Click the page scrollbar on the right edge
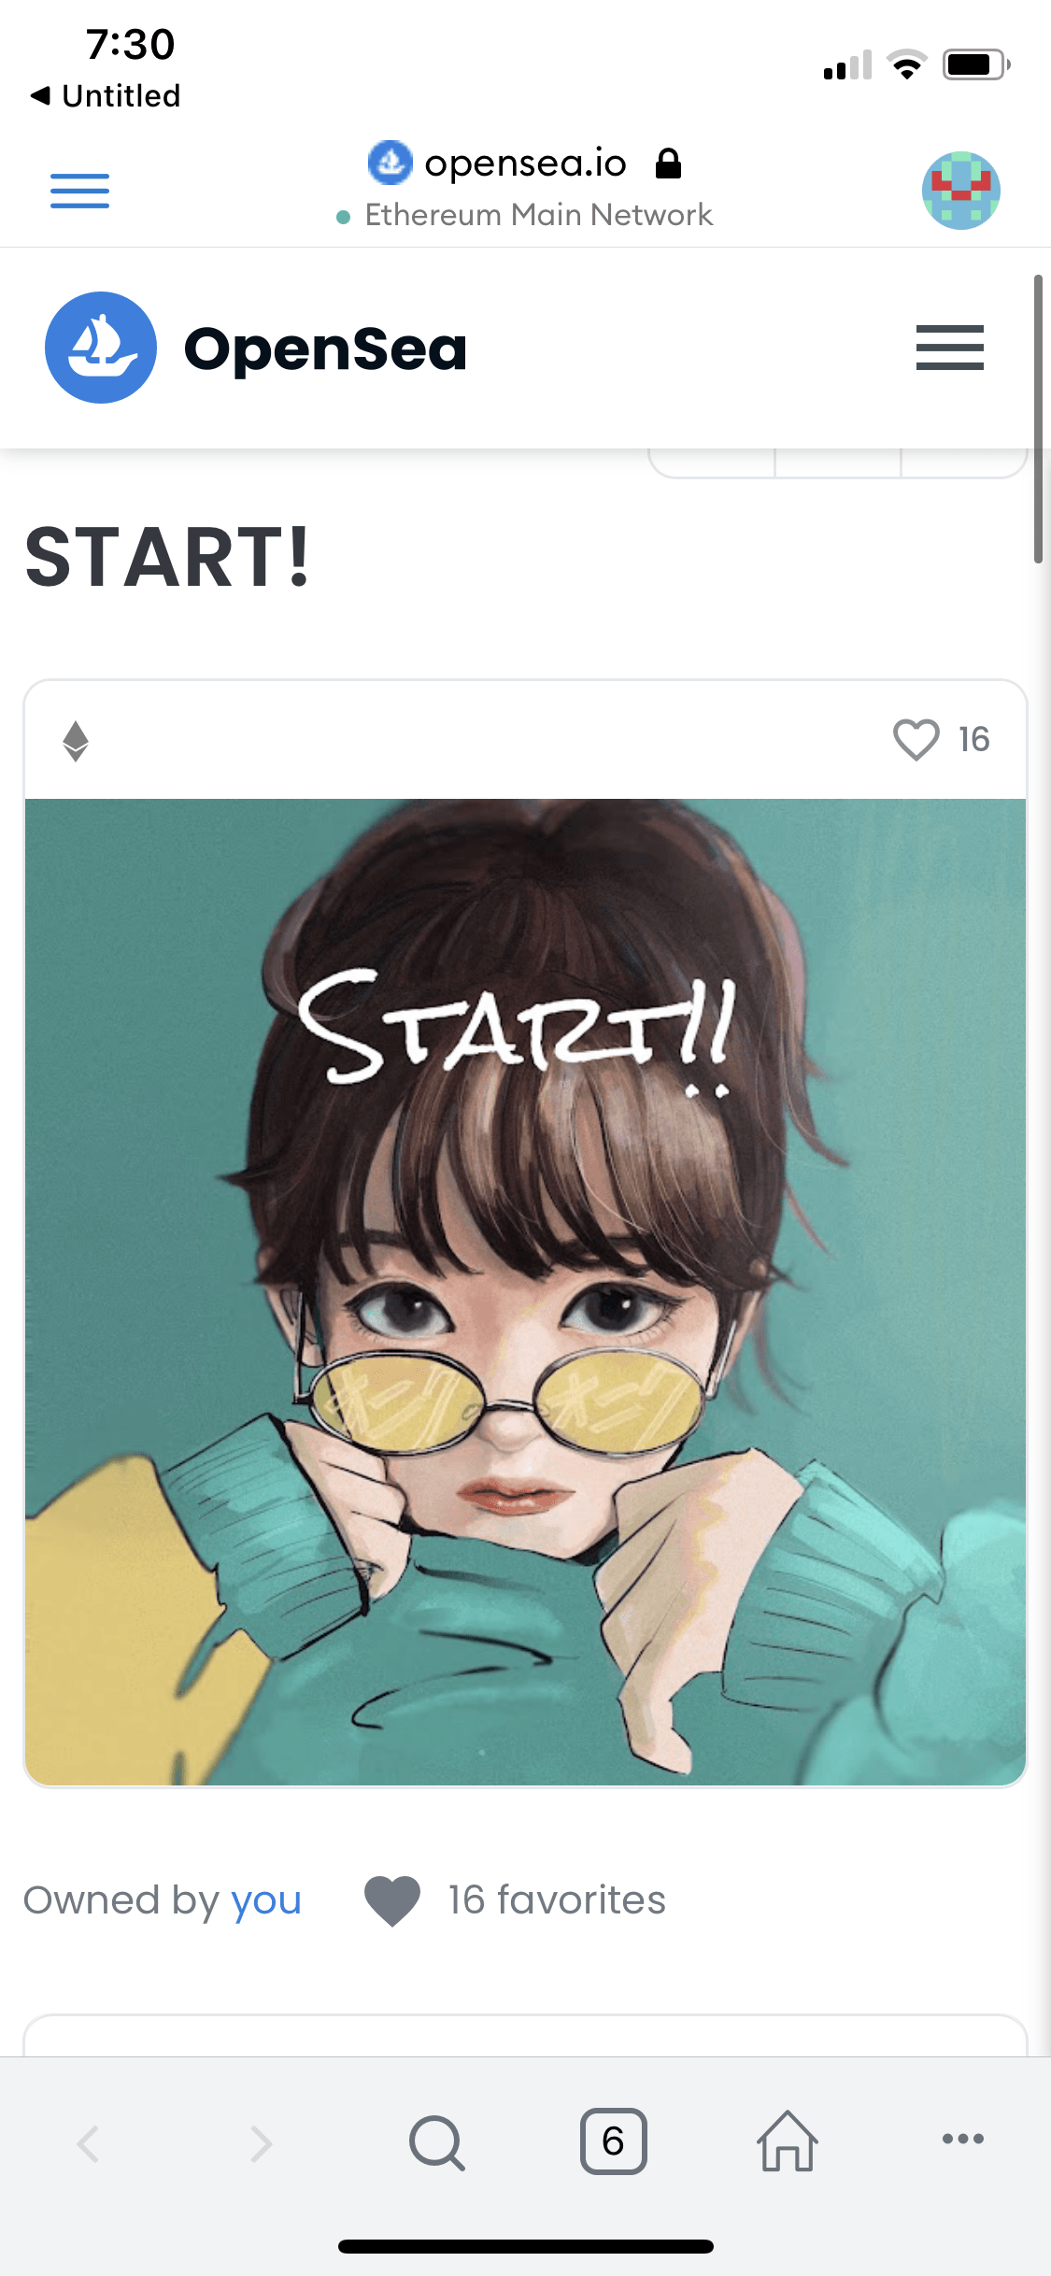Screen dimensions: 1051x2276 (x=1038, y=419)
